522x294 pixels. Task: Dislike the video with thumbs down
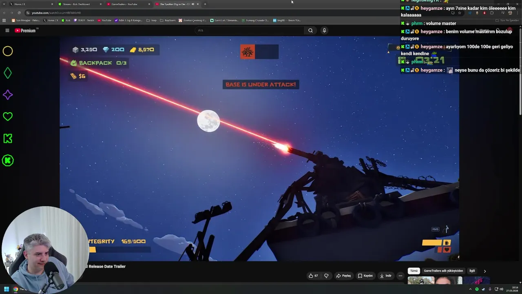pos(326,276)
